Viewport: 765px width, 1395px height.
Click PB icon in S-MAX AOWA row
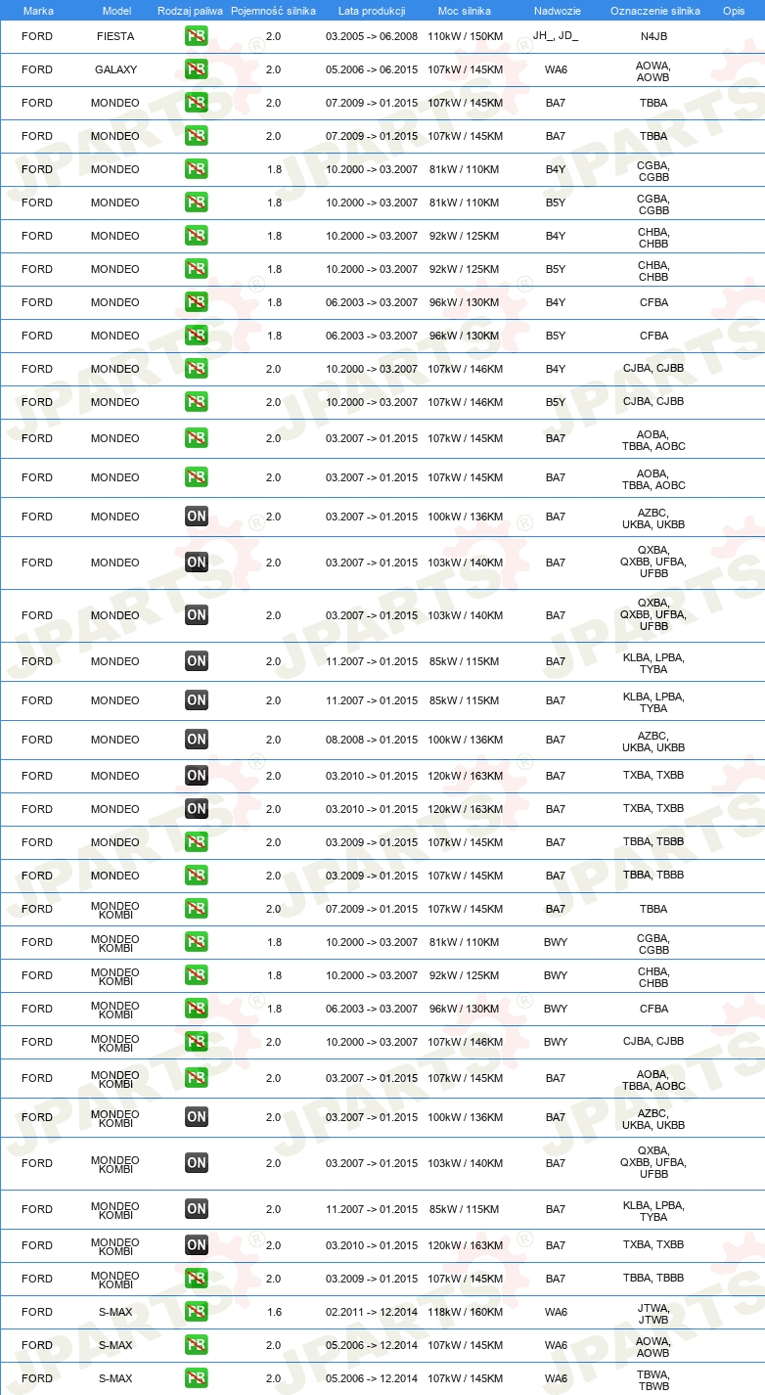[196, 1345]
